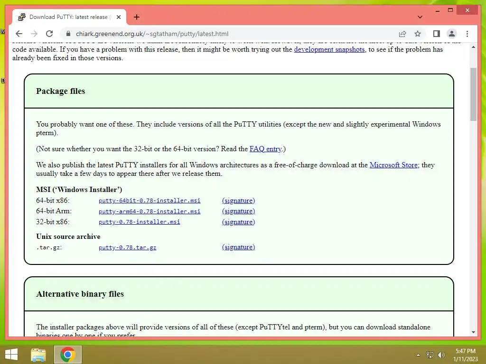Click the 'MSI (‘Windows Installer’)' label
The width and height of the screenshot is (486, 364).
[x=79, y=190]
